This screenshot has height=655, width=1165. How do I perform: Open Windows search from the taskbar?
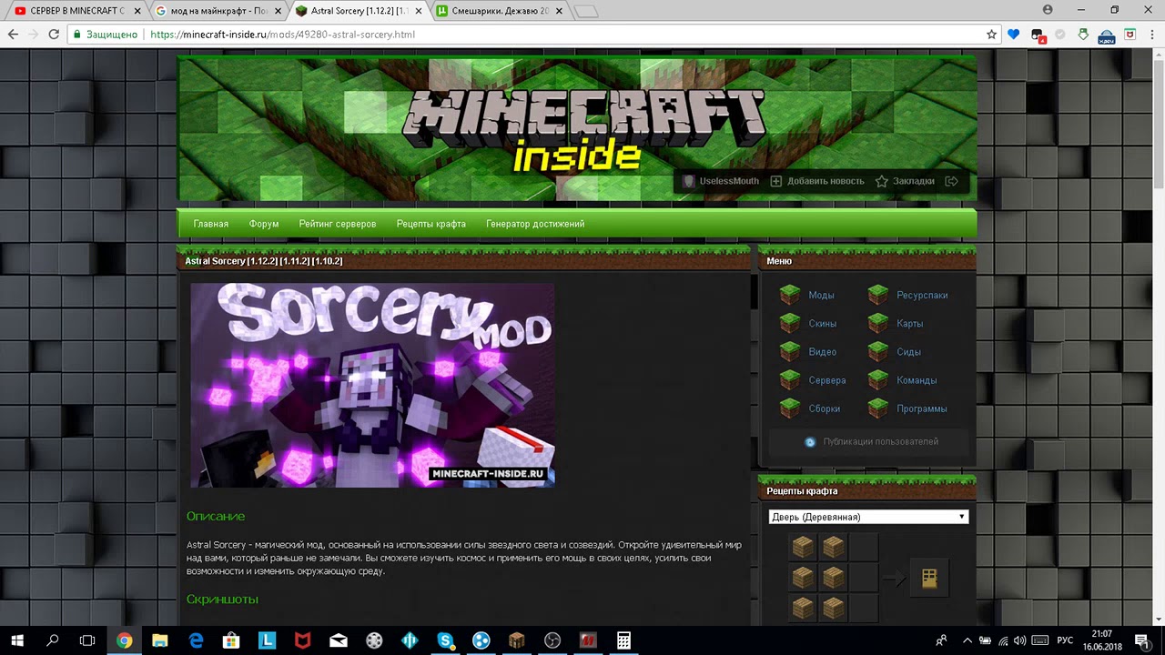coord(52,640)
